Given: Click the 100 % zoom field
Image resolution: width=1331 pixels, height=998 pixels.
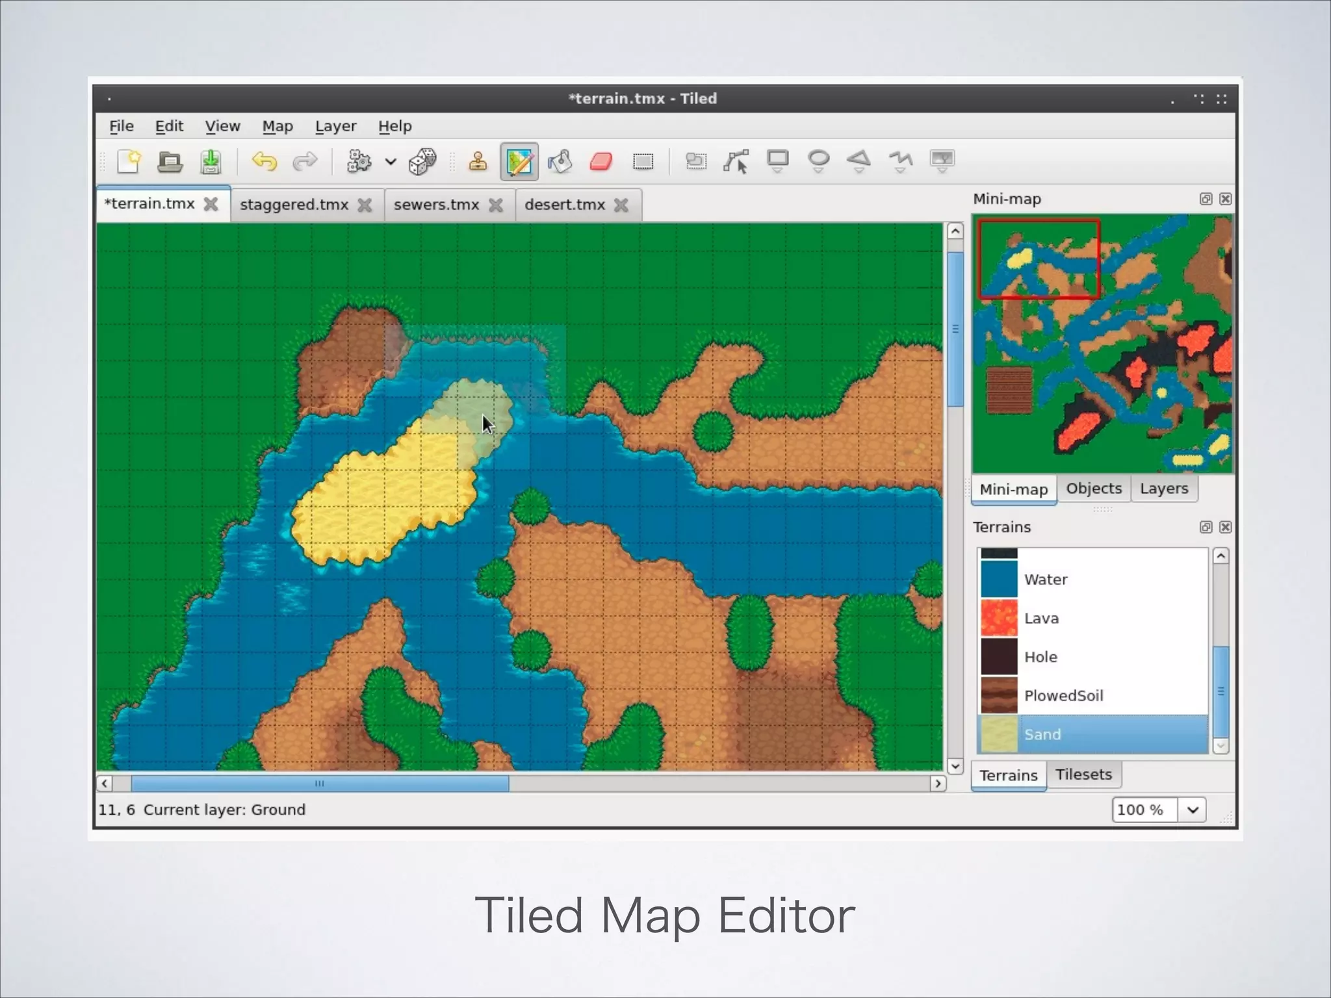Looking at the screenshot, I should (x=1145, y=810).
